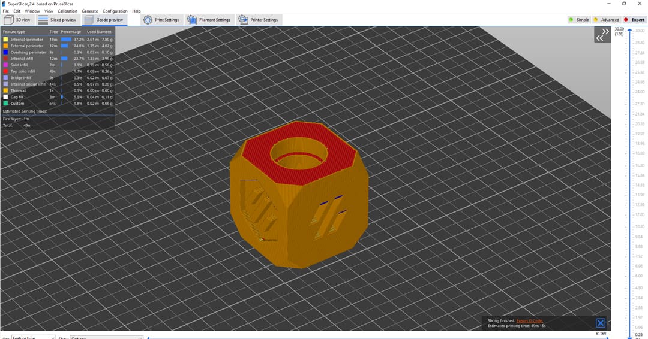648x339 pixels.
Task: Click the Export G-Code link in notification
Action: pos(529,320)
